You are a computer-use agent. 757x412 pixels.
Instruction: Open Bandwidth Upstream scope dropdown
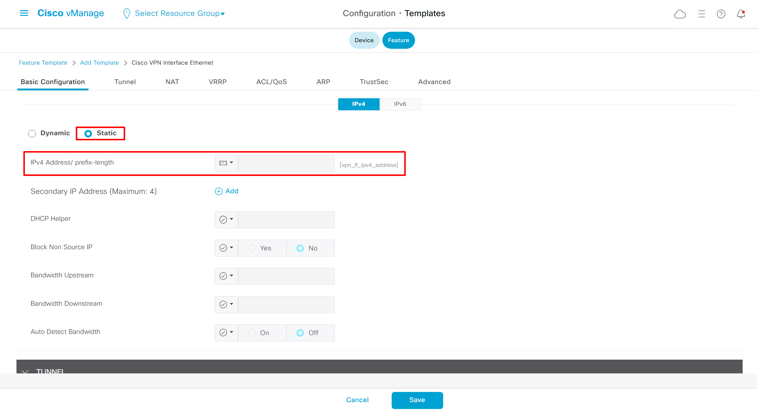[x=226, y=276]
